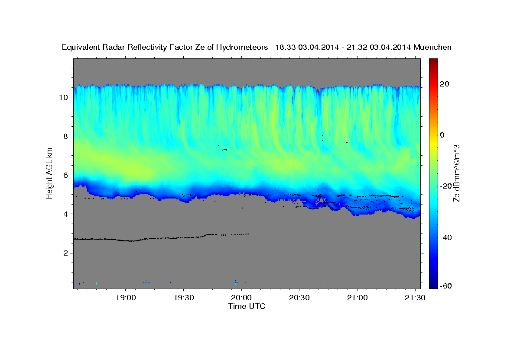Click the 21:00 time tick label

357,298
